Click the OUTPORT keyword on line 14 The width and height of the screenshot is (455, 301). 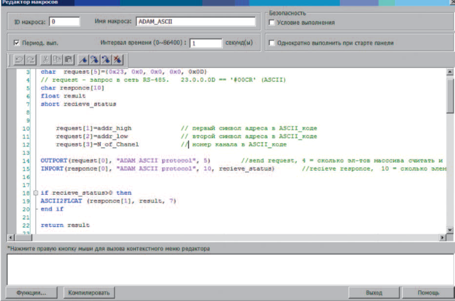pyautogui.click(x=54, y=161)
